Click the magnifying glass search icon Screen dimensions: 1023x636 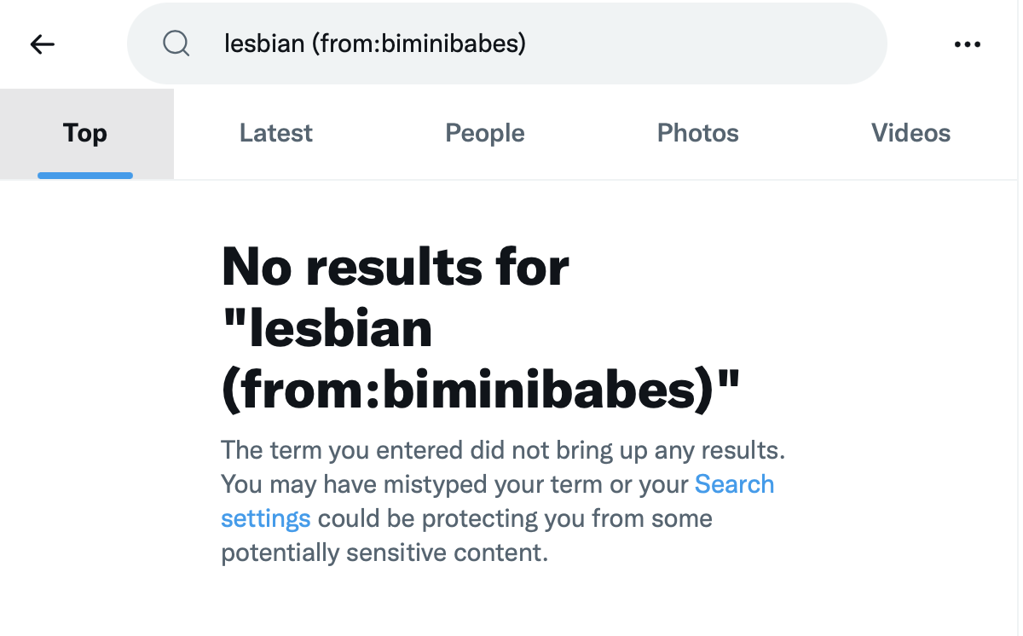(176, 43)
